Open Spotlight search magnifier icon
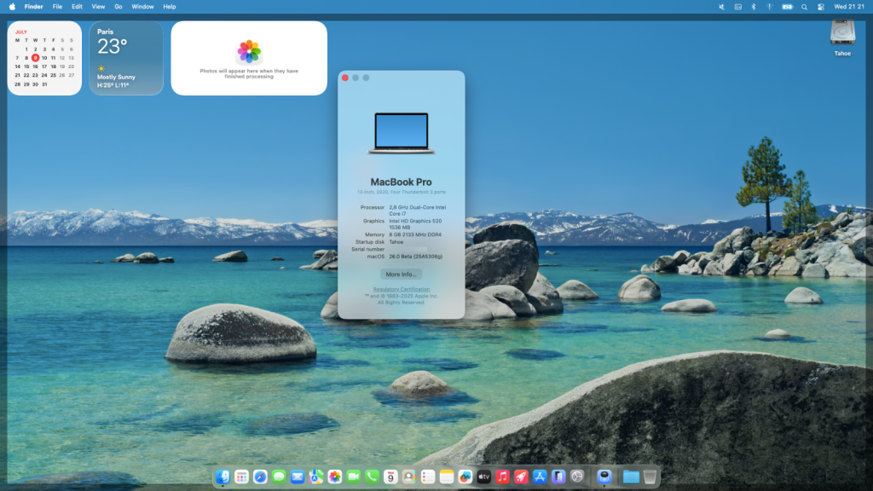The image size is (873, 491). [804, 7]
